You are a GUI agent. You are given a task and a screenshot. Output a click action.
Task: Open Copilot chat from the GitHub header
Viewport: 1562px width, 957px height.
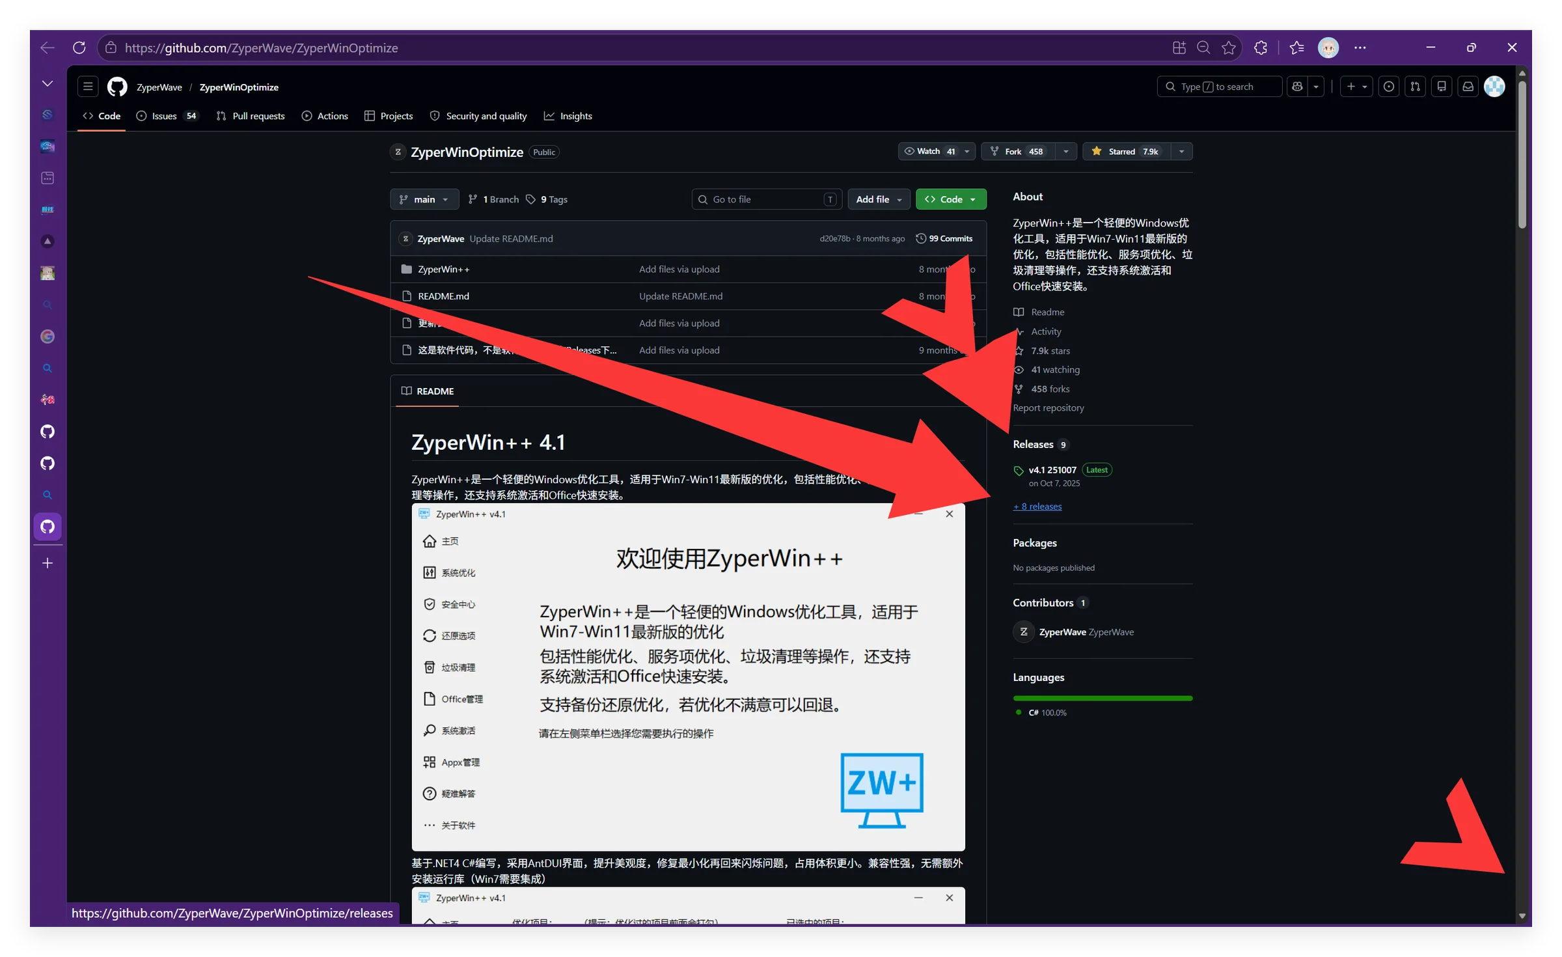click(x=1297, y=87)
